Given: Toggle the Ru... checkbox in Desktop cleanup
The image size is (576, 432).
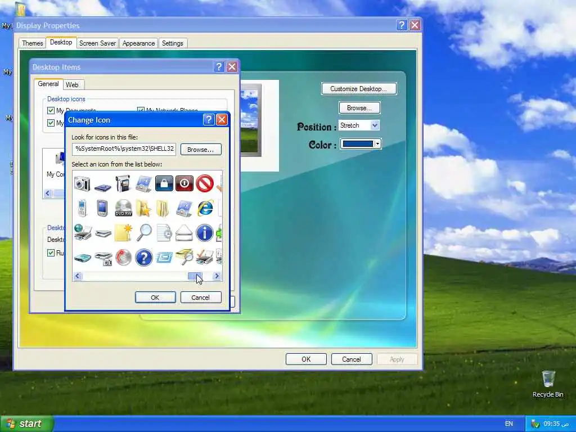Looking at the screenshot, I should pyautogui.click(x=51, y=253).
